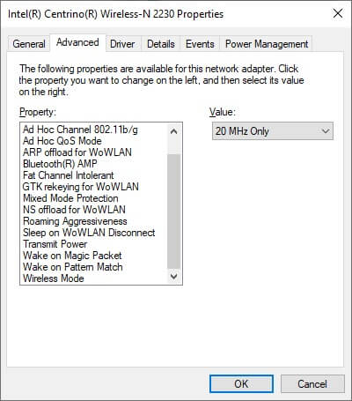This screenshot has width=352, height=401.
Task: Select Bluetooth(R) AMP property
Action: (60, 164)
